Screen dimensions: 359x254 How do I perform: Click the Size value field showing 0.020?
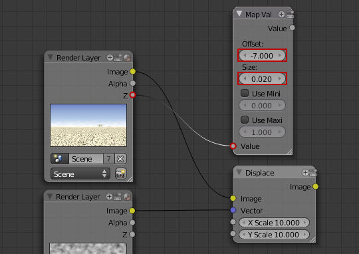point(262,78)
